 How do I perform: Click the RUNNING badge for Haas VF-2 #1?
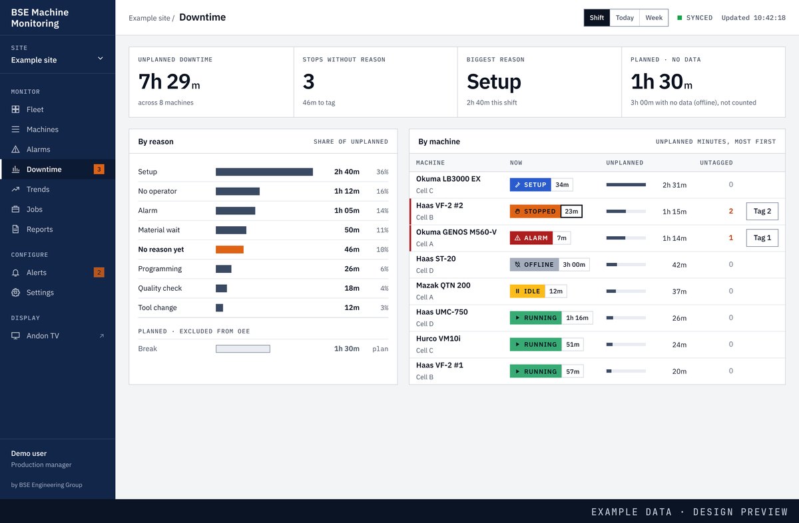536,371
